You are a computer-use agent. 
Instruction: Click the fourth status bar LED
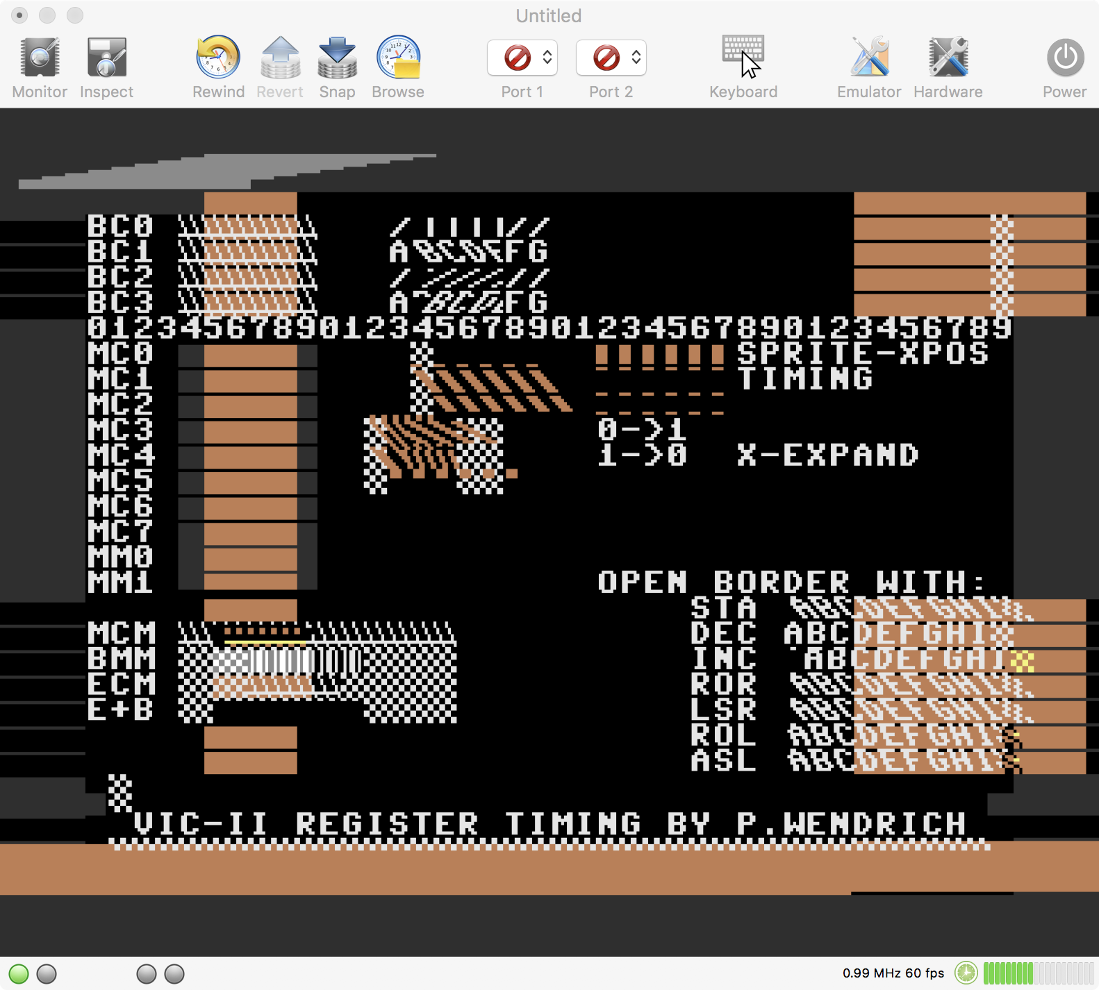174,974
